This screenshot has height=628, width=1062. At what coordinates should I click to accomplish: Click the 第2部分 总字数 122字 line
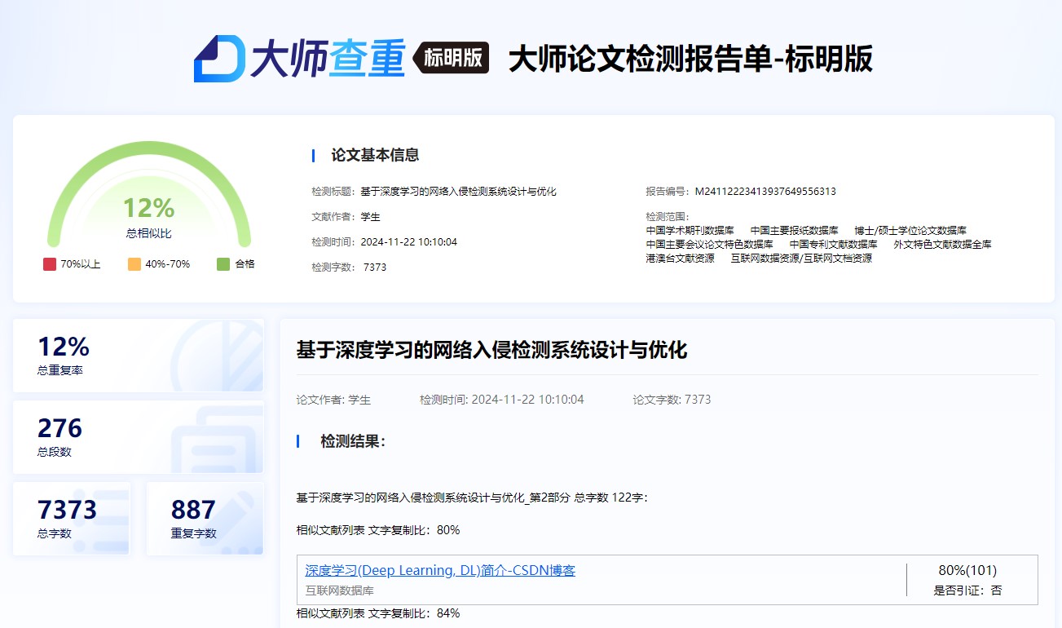(473, 498)
